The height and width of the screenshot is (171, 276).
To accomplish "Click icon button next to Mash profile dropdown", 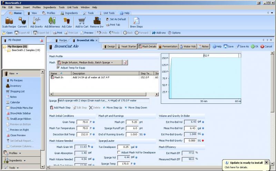I will [x=125, y=62].
